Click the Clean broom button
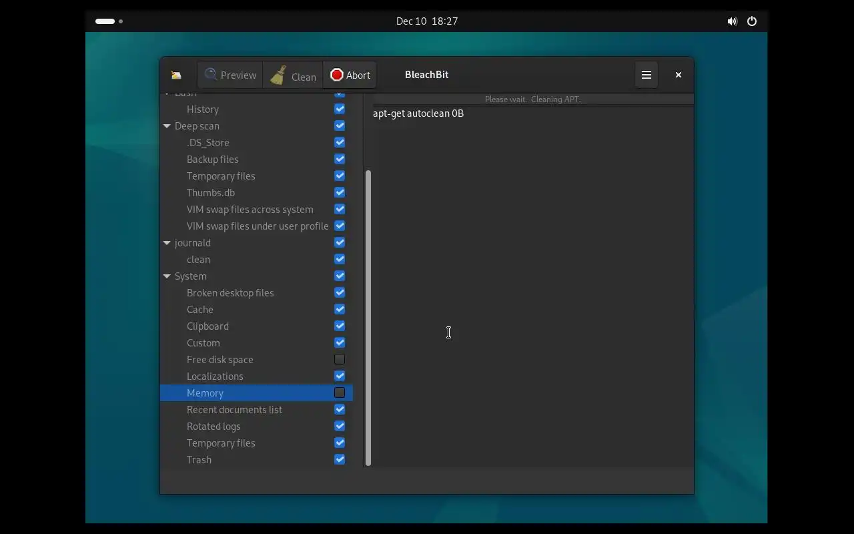This screenshot has width=854, height=534. (x=293, y=75)
